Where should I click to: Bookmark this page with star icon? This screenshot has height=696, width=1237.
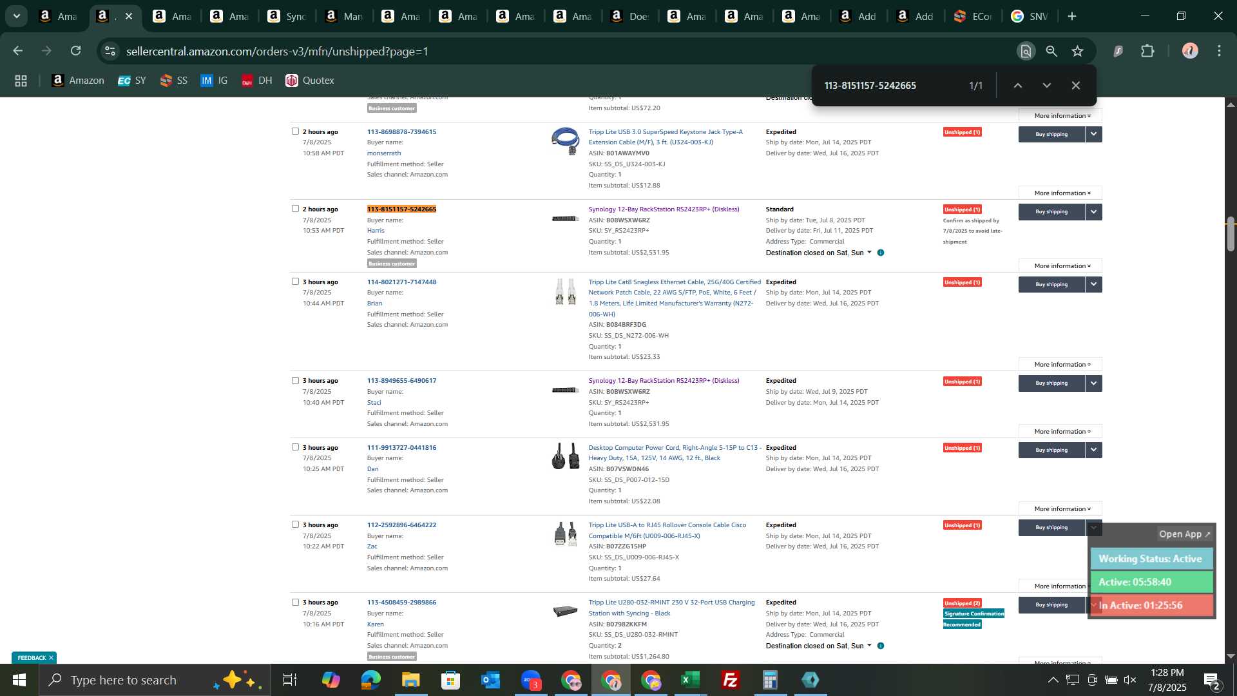point(1077,51)
